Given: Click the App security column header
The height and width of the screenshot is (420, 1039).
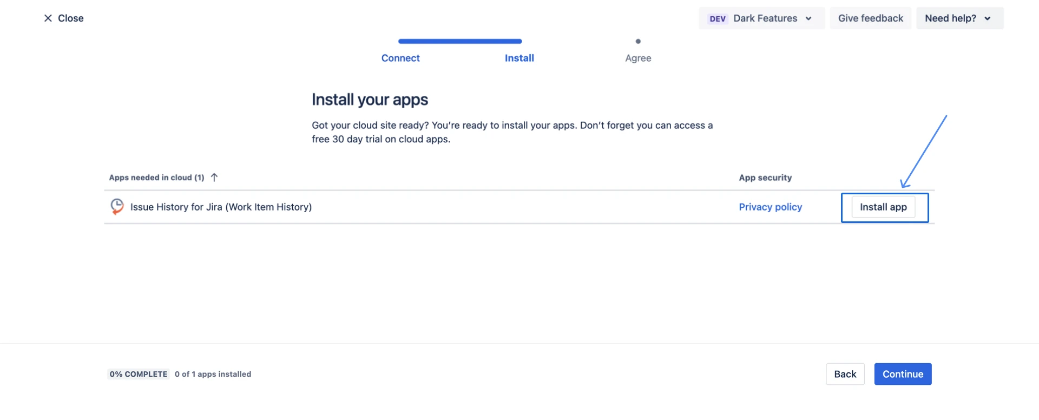Looking at the screenshot, I should point(765,178).
